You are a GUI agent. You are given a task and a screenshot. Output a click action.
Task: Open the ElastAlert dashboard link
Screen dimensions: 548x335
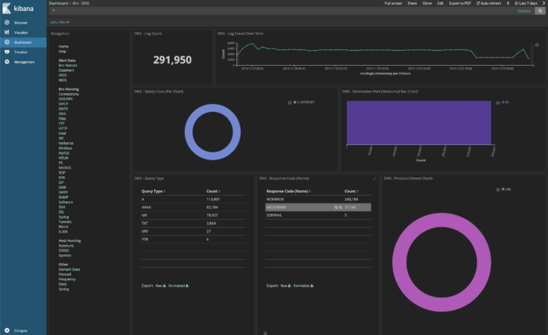pos(66,70)
